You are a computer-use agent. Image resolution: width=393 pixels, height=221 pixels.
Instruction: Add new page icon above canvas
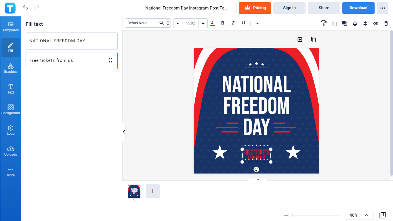tap(300, 39)
